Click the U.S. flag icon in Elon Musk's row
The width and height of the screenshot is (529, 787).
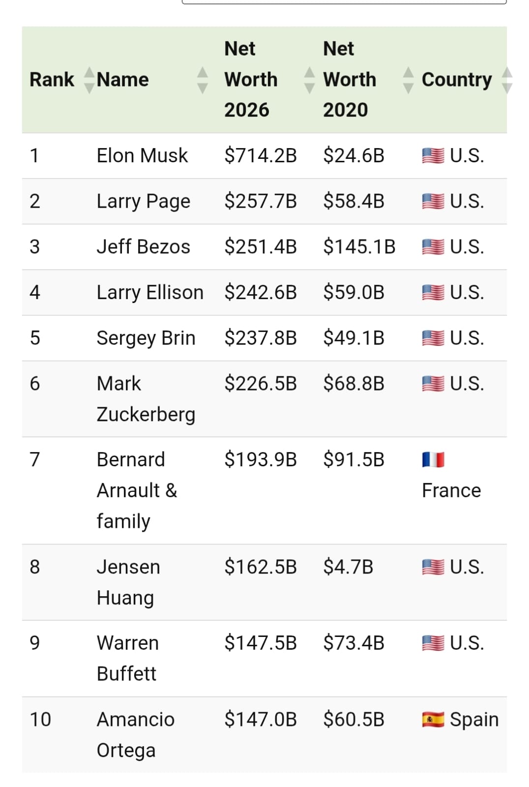pos(434,155)
